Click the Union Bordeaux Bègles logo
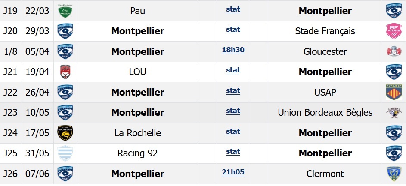This screenshot has width=406, height=186. click(394, 113)
